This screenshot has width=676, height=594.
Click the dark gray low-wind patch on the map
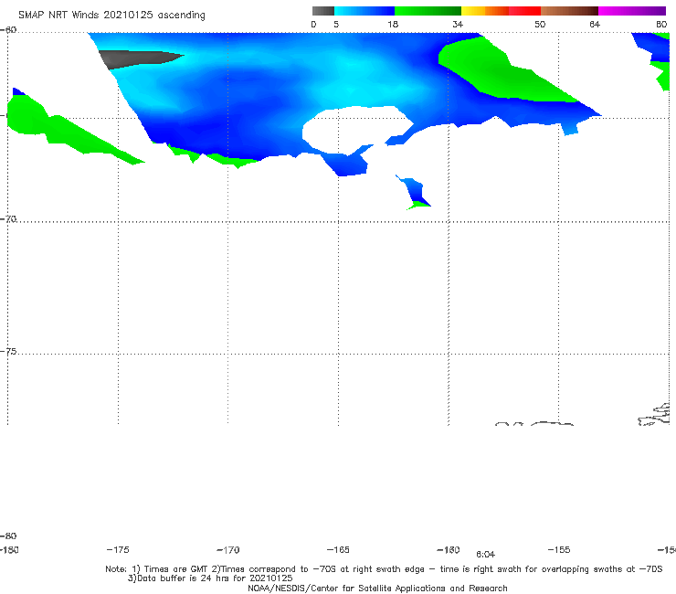(x=138, y=58)
